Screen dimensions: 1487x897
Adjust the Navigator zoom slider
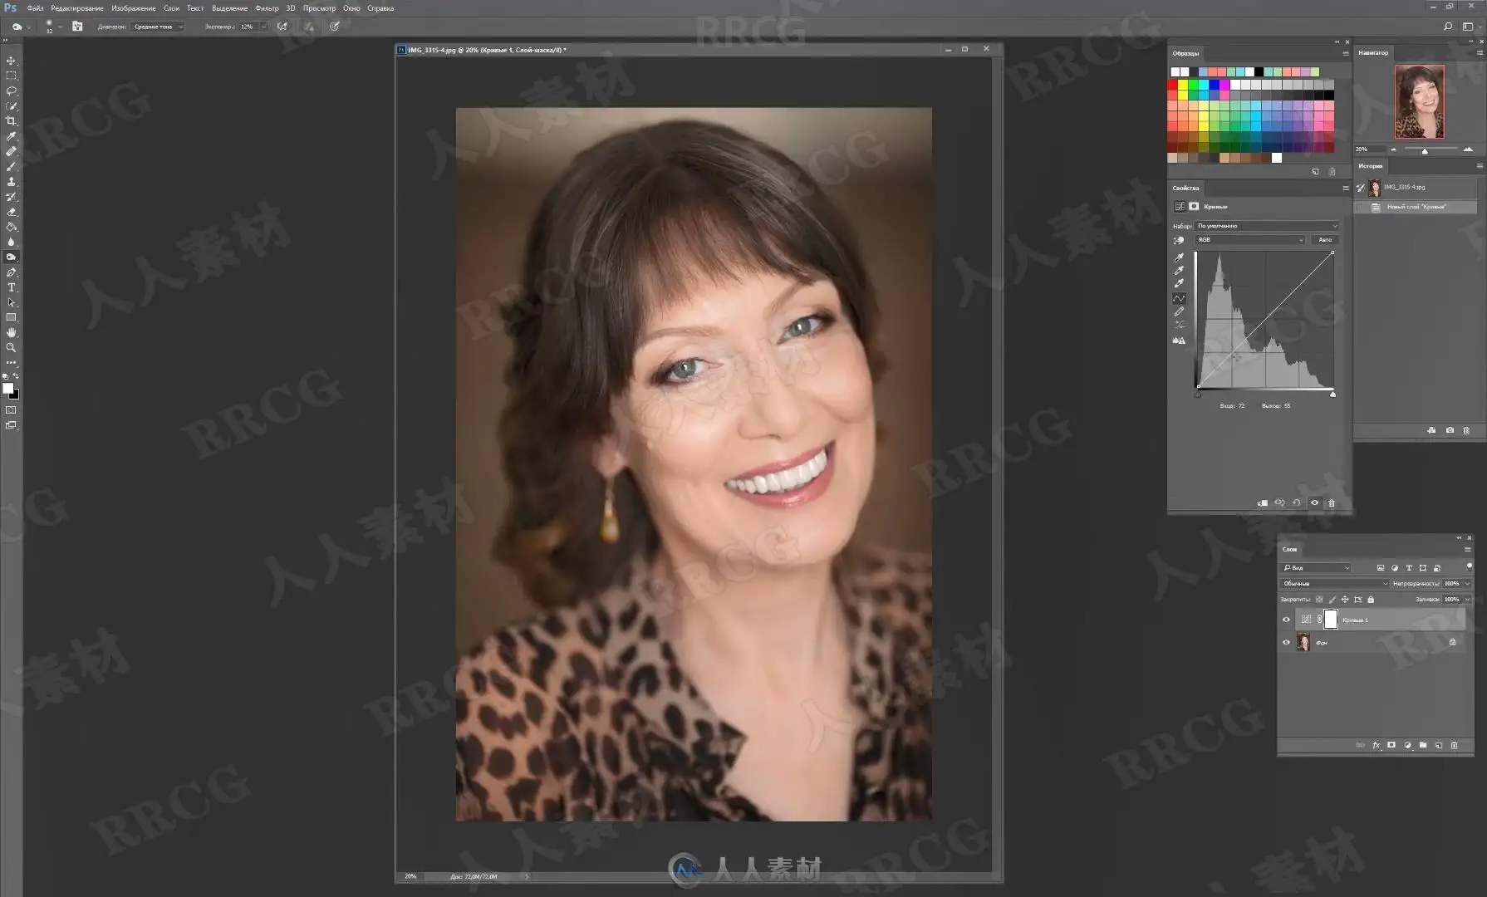1425,149
